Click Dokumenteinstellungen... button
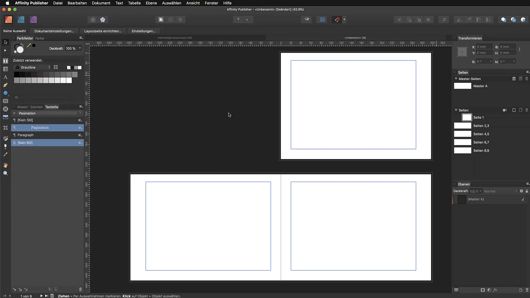530x298 pixels. (x=54, y=31)
